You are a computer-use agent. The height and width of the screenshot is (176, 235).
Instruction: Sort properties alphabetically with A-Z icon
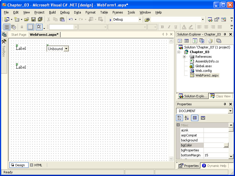(x=187, y=118)
